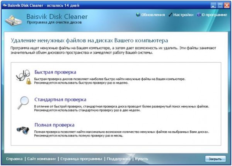The image size is (232, 166).
Task: Open О программе (about)
Action: 214,15
